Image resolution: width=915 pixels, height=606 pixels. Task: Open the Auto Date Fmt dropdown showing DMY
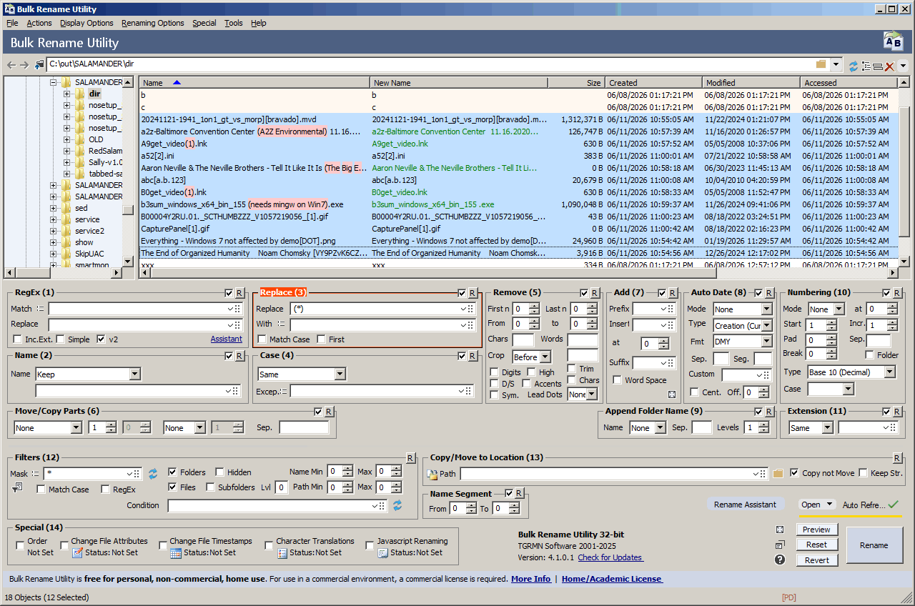pyautogui.click(x=743, y=342)
